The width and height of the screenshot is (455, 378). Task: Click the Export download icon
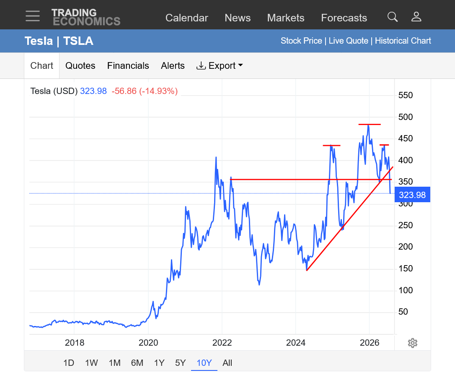201,66
